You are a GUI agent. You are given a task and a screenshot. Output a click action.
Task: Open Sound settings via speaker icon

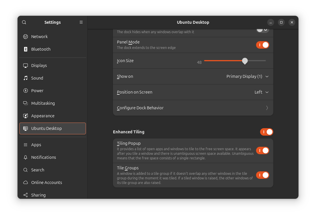(26, 78)
